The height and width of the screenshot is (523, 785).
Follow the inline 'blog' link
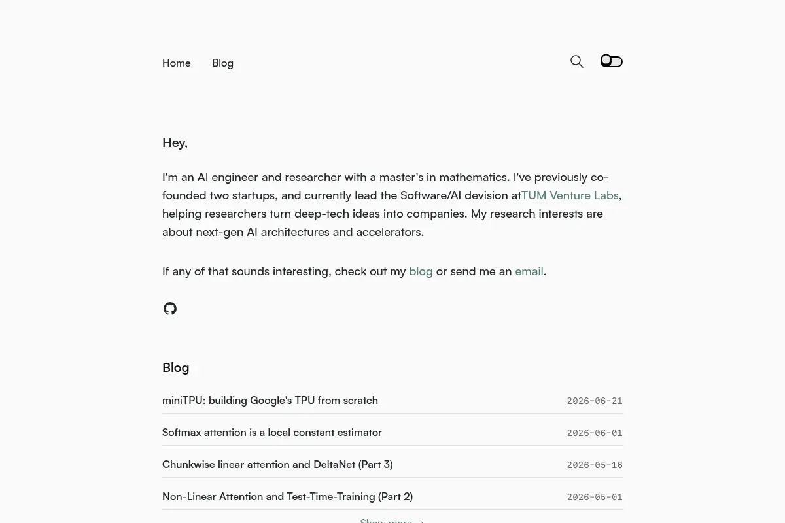click(x=421, y=271)
